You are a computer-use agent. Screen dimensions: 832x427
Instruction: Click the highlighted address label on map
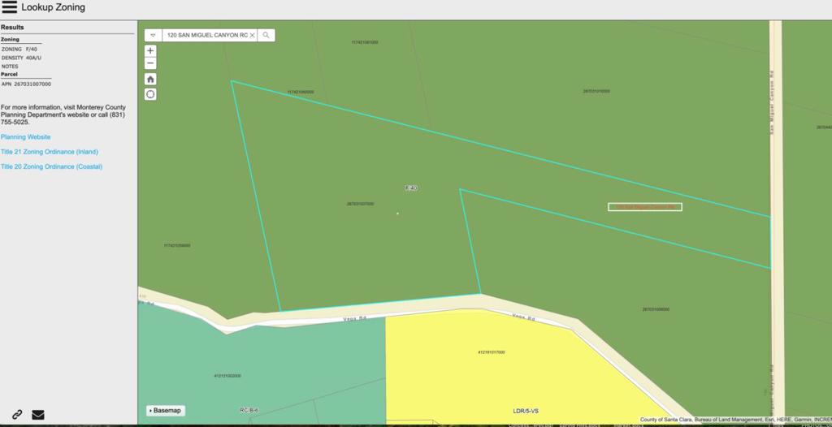click(x=645, y=207)
